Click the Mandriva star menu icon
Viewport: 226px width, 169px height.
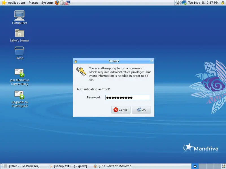(4, 3)
